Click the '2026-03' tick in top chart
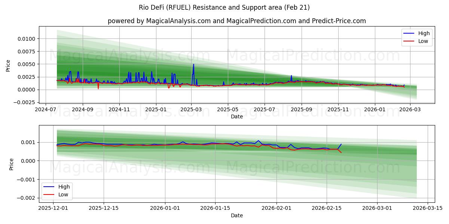 (410, 109)
